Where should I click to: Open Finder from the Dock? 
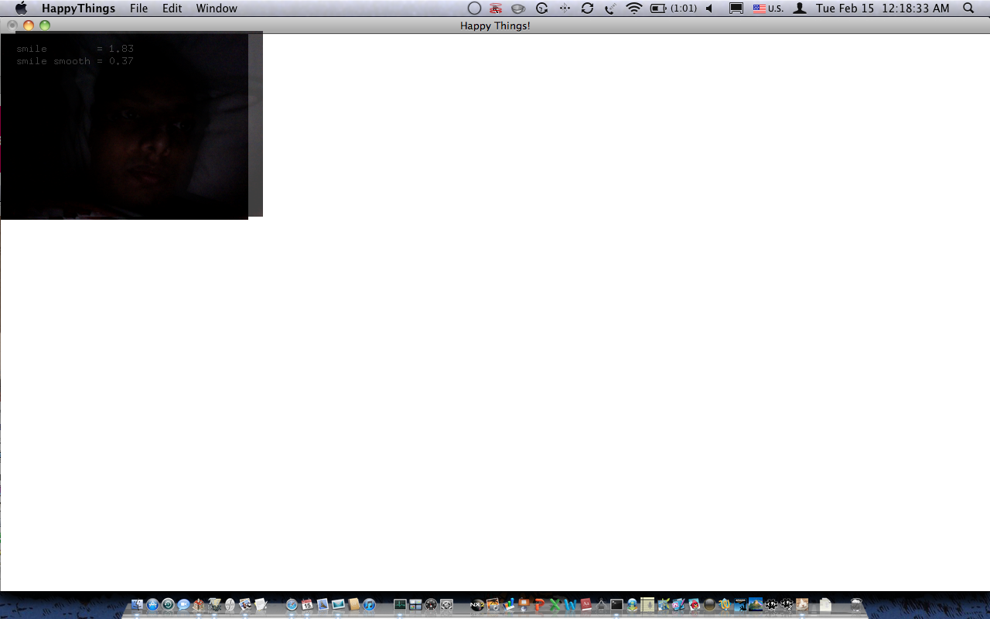tap(137, 605)
